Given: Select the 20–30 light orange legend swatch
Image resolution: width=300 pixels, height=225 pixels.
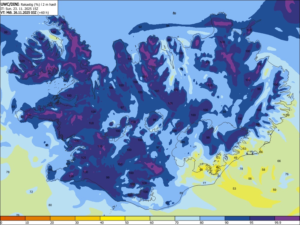Looking at the screenshot, I should coord(63,218).
